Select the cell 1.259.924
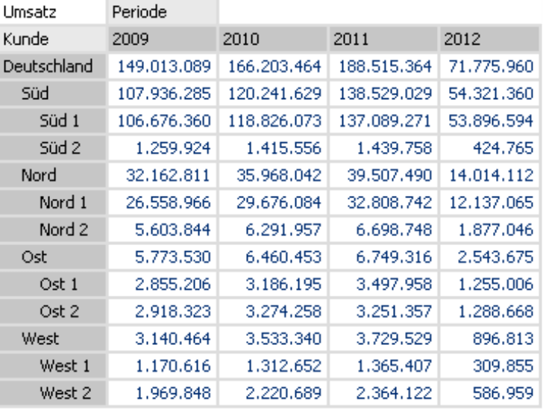Image resolution: width=543 pixels, height=409 pixels. (x=163, y=148)
